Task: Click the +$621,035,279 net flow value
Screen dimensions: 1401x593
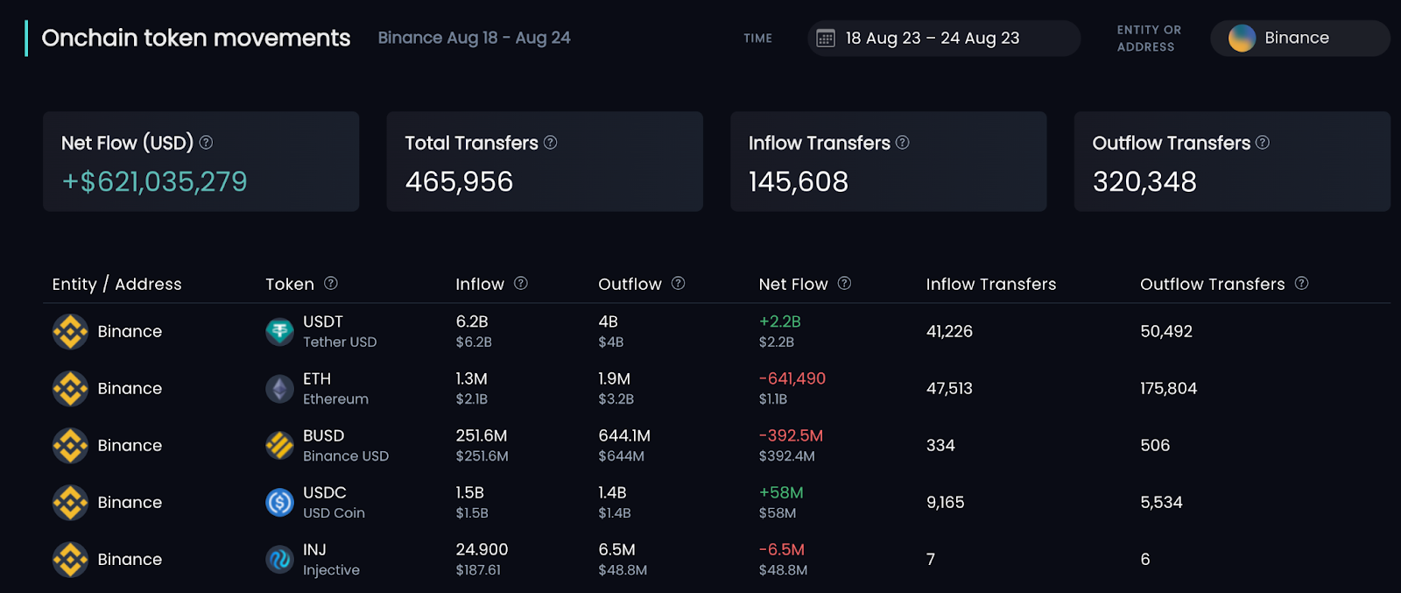Action: [154, 181]
